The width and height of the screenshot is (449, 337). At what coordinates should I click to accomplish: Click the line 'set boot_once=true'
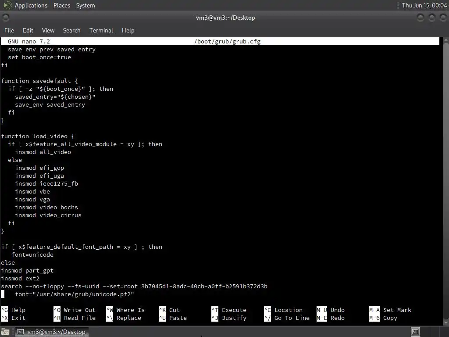click(39, 57)
